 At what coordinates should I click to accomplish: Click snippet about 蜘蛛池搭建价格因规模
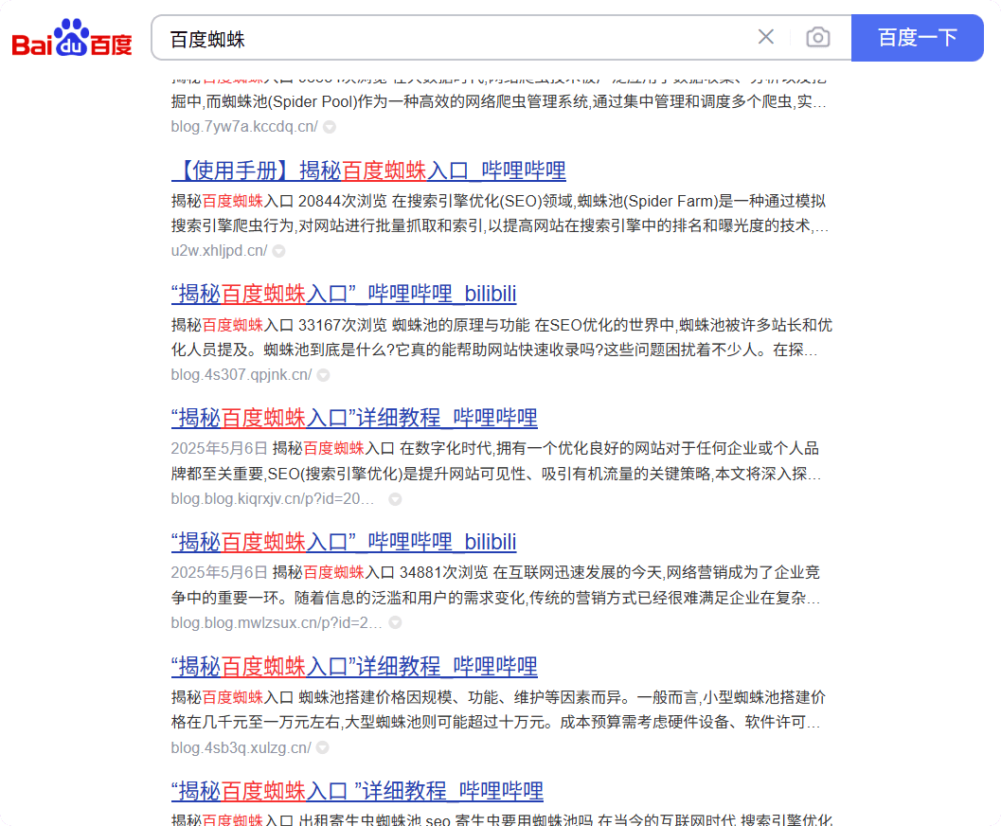coord(498,709)
